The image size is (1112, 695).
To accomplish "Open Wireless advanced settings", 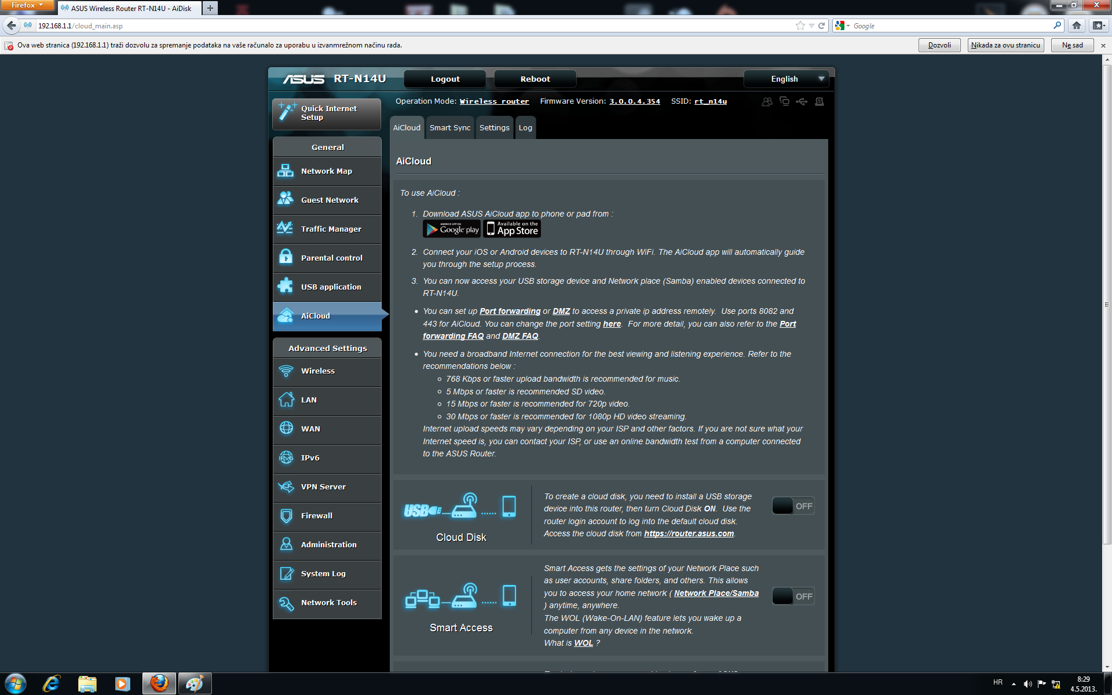I will [327, 371].
